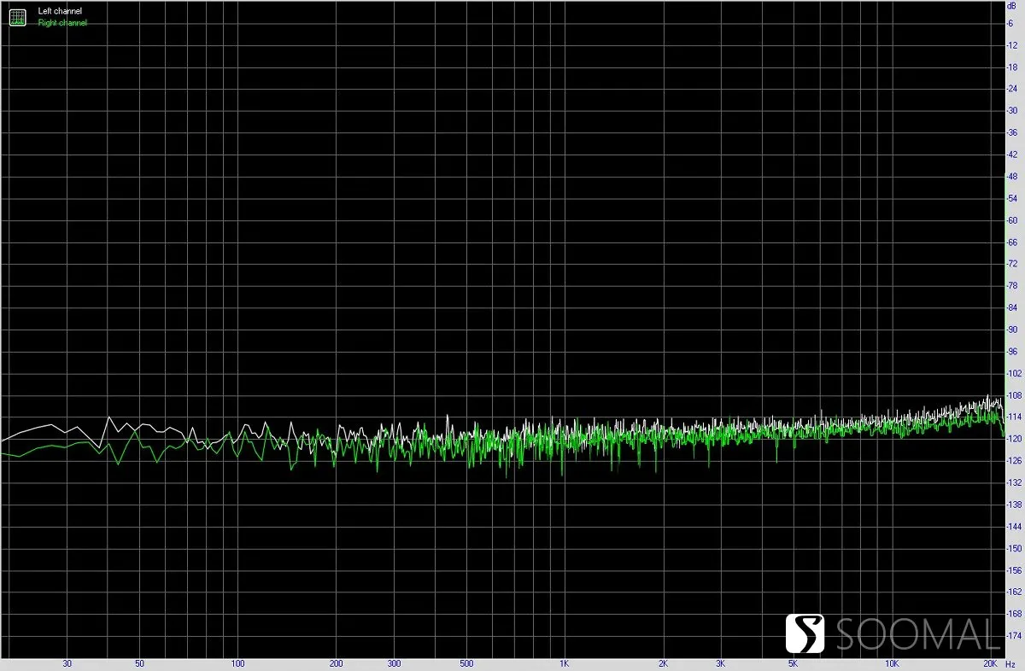Click the 30 Hz frequency axis label
Image resolution: width=1025 pixels, height=671 pixels.
coord(67,663)
